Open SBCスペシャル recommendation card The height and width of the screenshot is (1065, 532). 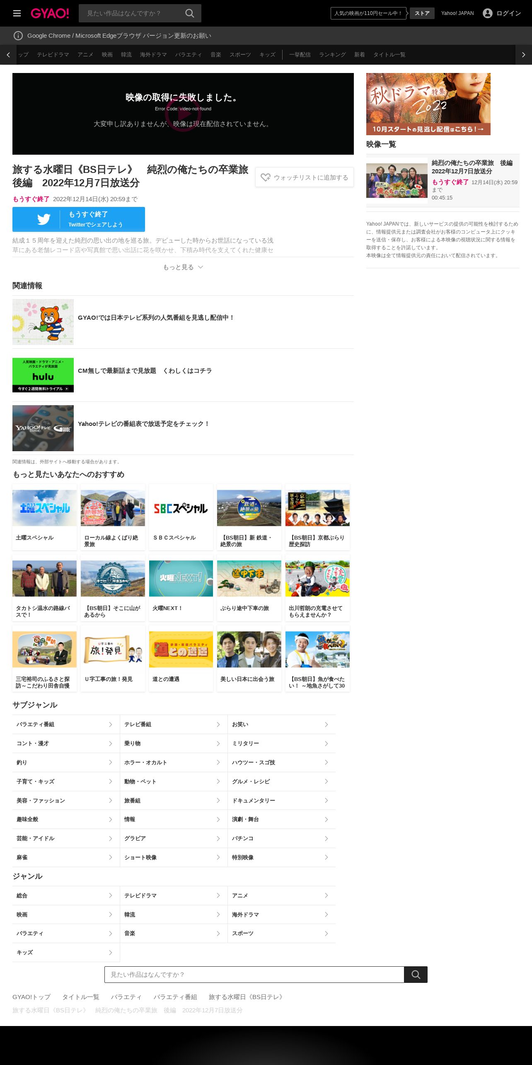[x=181, y=517]
